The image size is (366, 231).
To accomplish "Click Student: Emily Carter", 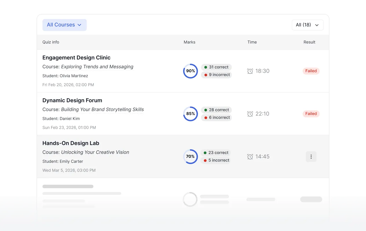I will click(x=63, y=161).
